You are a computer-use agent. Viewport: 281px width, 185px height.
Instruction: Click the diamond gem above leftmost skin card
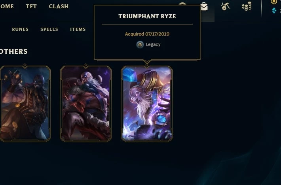click(25, 65)
